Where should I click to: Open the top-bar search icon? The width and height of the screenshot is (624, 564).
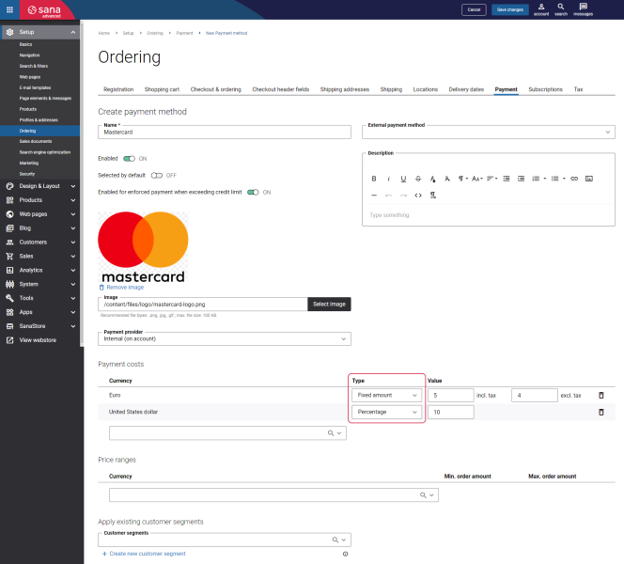(x=561, y=8)
